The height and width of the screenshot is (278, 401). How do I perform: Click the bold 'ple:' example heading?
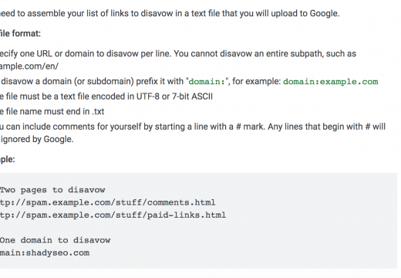pyautogui.click(x=8, y=159)
